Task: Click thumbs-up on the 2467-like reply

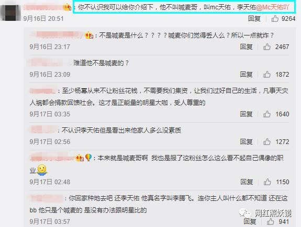Action: pyautogui.click(x=267, y=46)
